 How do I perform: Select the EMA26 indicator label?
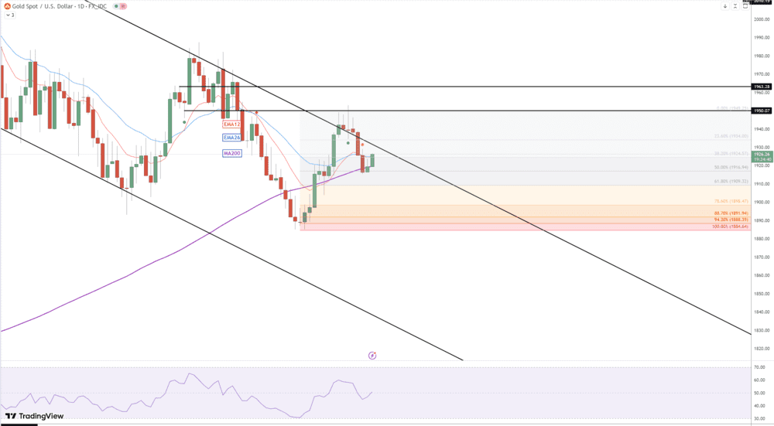(x=231, y=138)
